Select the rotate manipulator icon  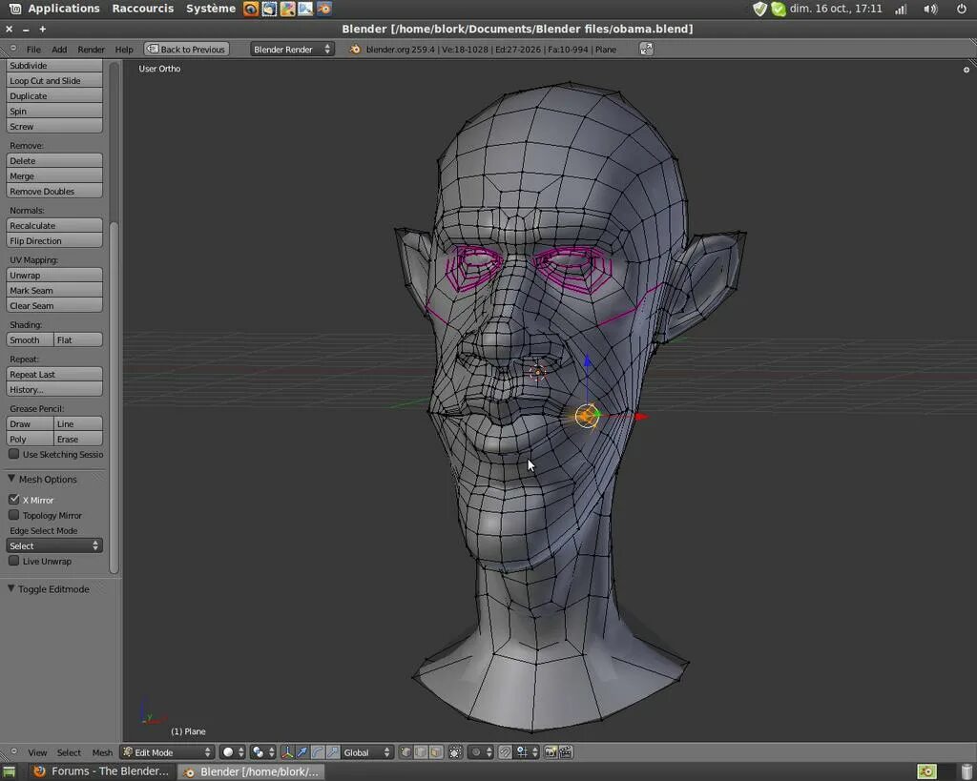pyautogui.click(x=317, y=751)
